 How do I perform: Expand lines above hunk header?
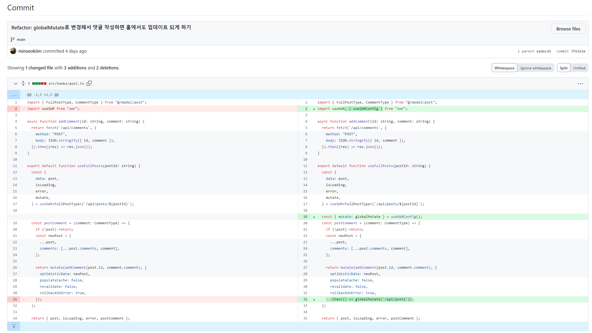14,95
